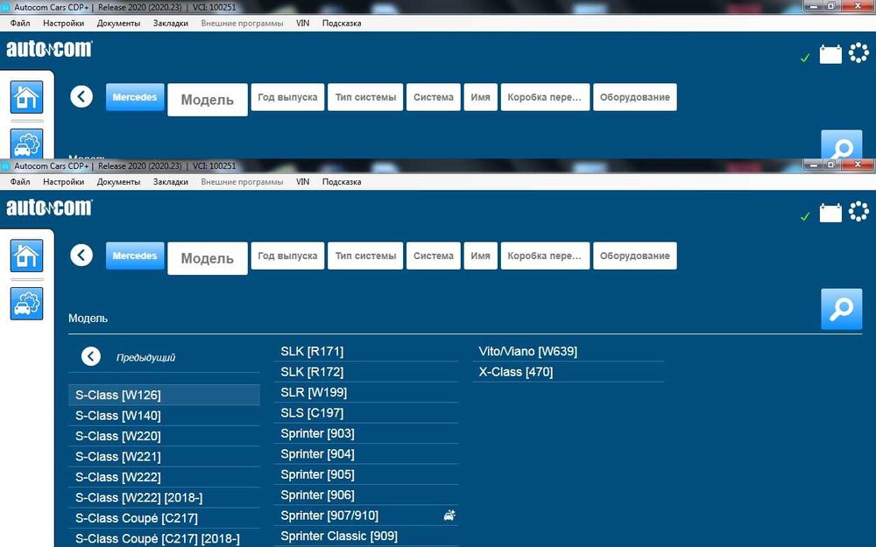Open the Подсказка menu in the lower window
The height and width of the screenshot is (547, 876).
pos(342,182)
